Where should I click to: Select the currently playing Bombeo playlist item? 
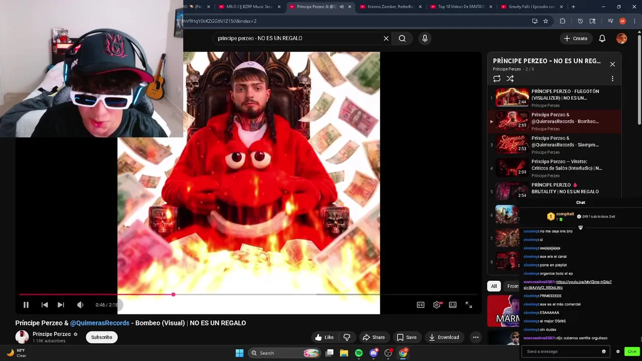point(554,121)
